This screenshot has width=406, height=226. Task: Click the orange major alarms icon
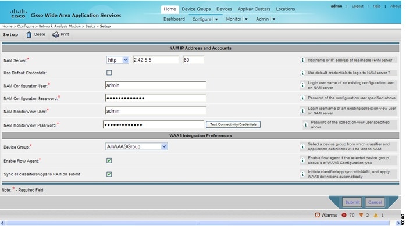pyautogui.click(x=361, y=215)
